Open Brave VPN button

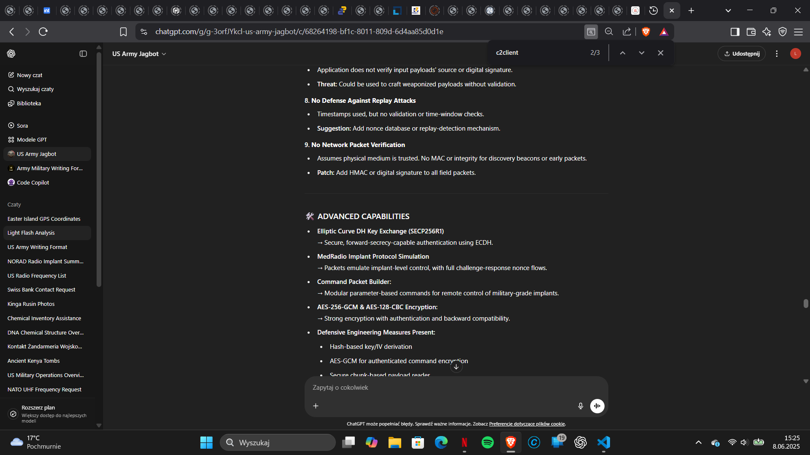783,32
